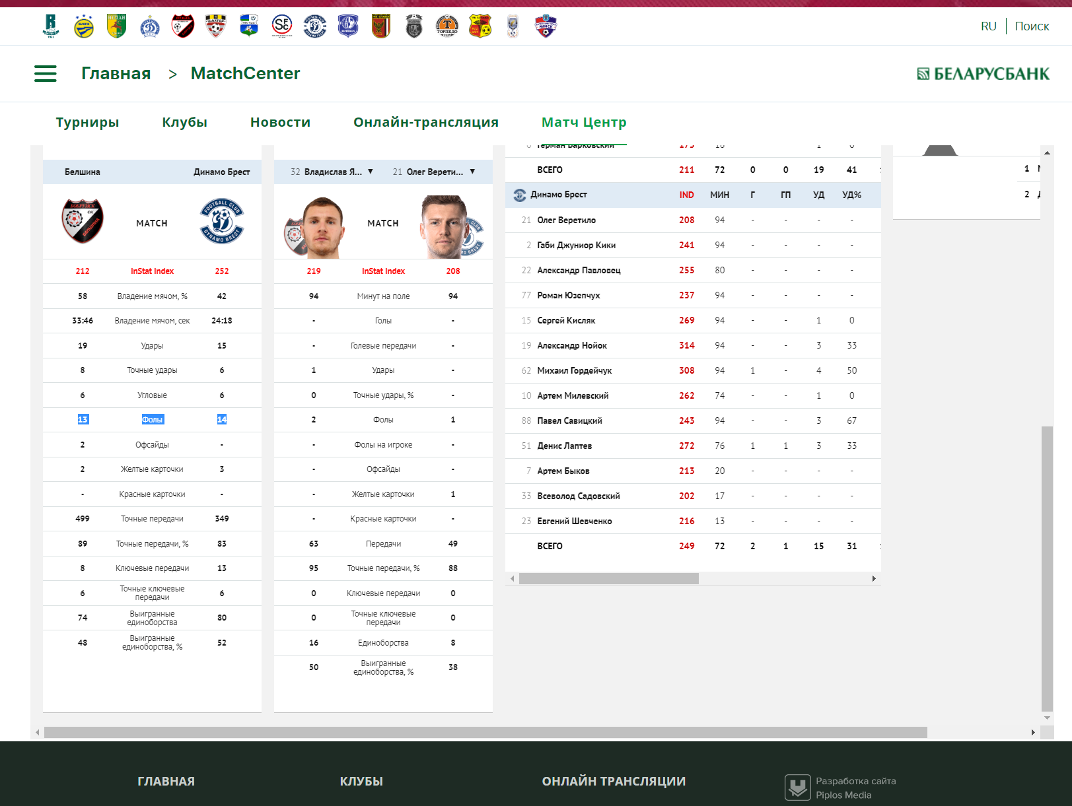This screenshot has width=1072, height=806.
Task: Open player Денис Лаптев in table
Action: [564, 446]
